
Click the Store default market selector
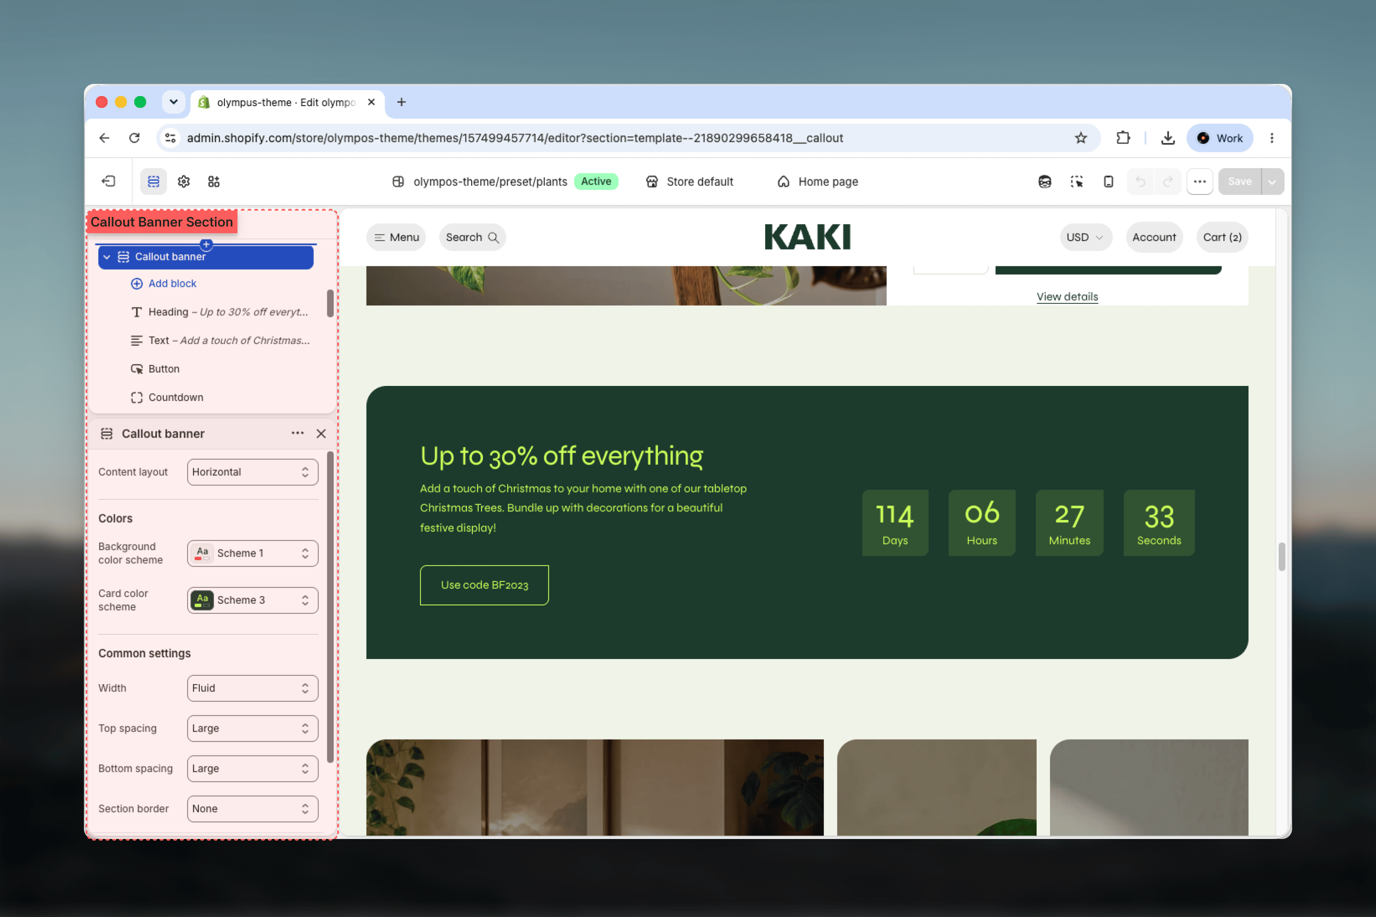689,181
